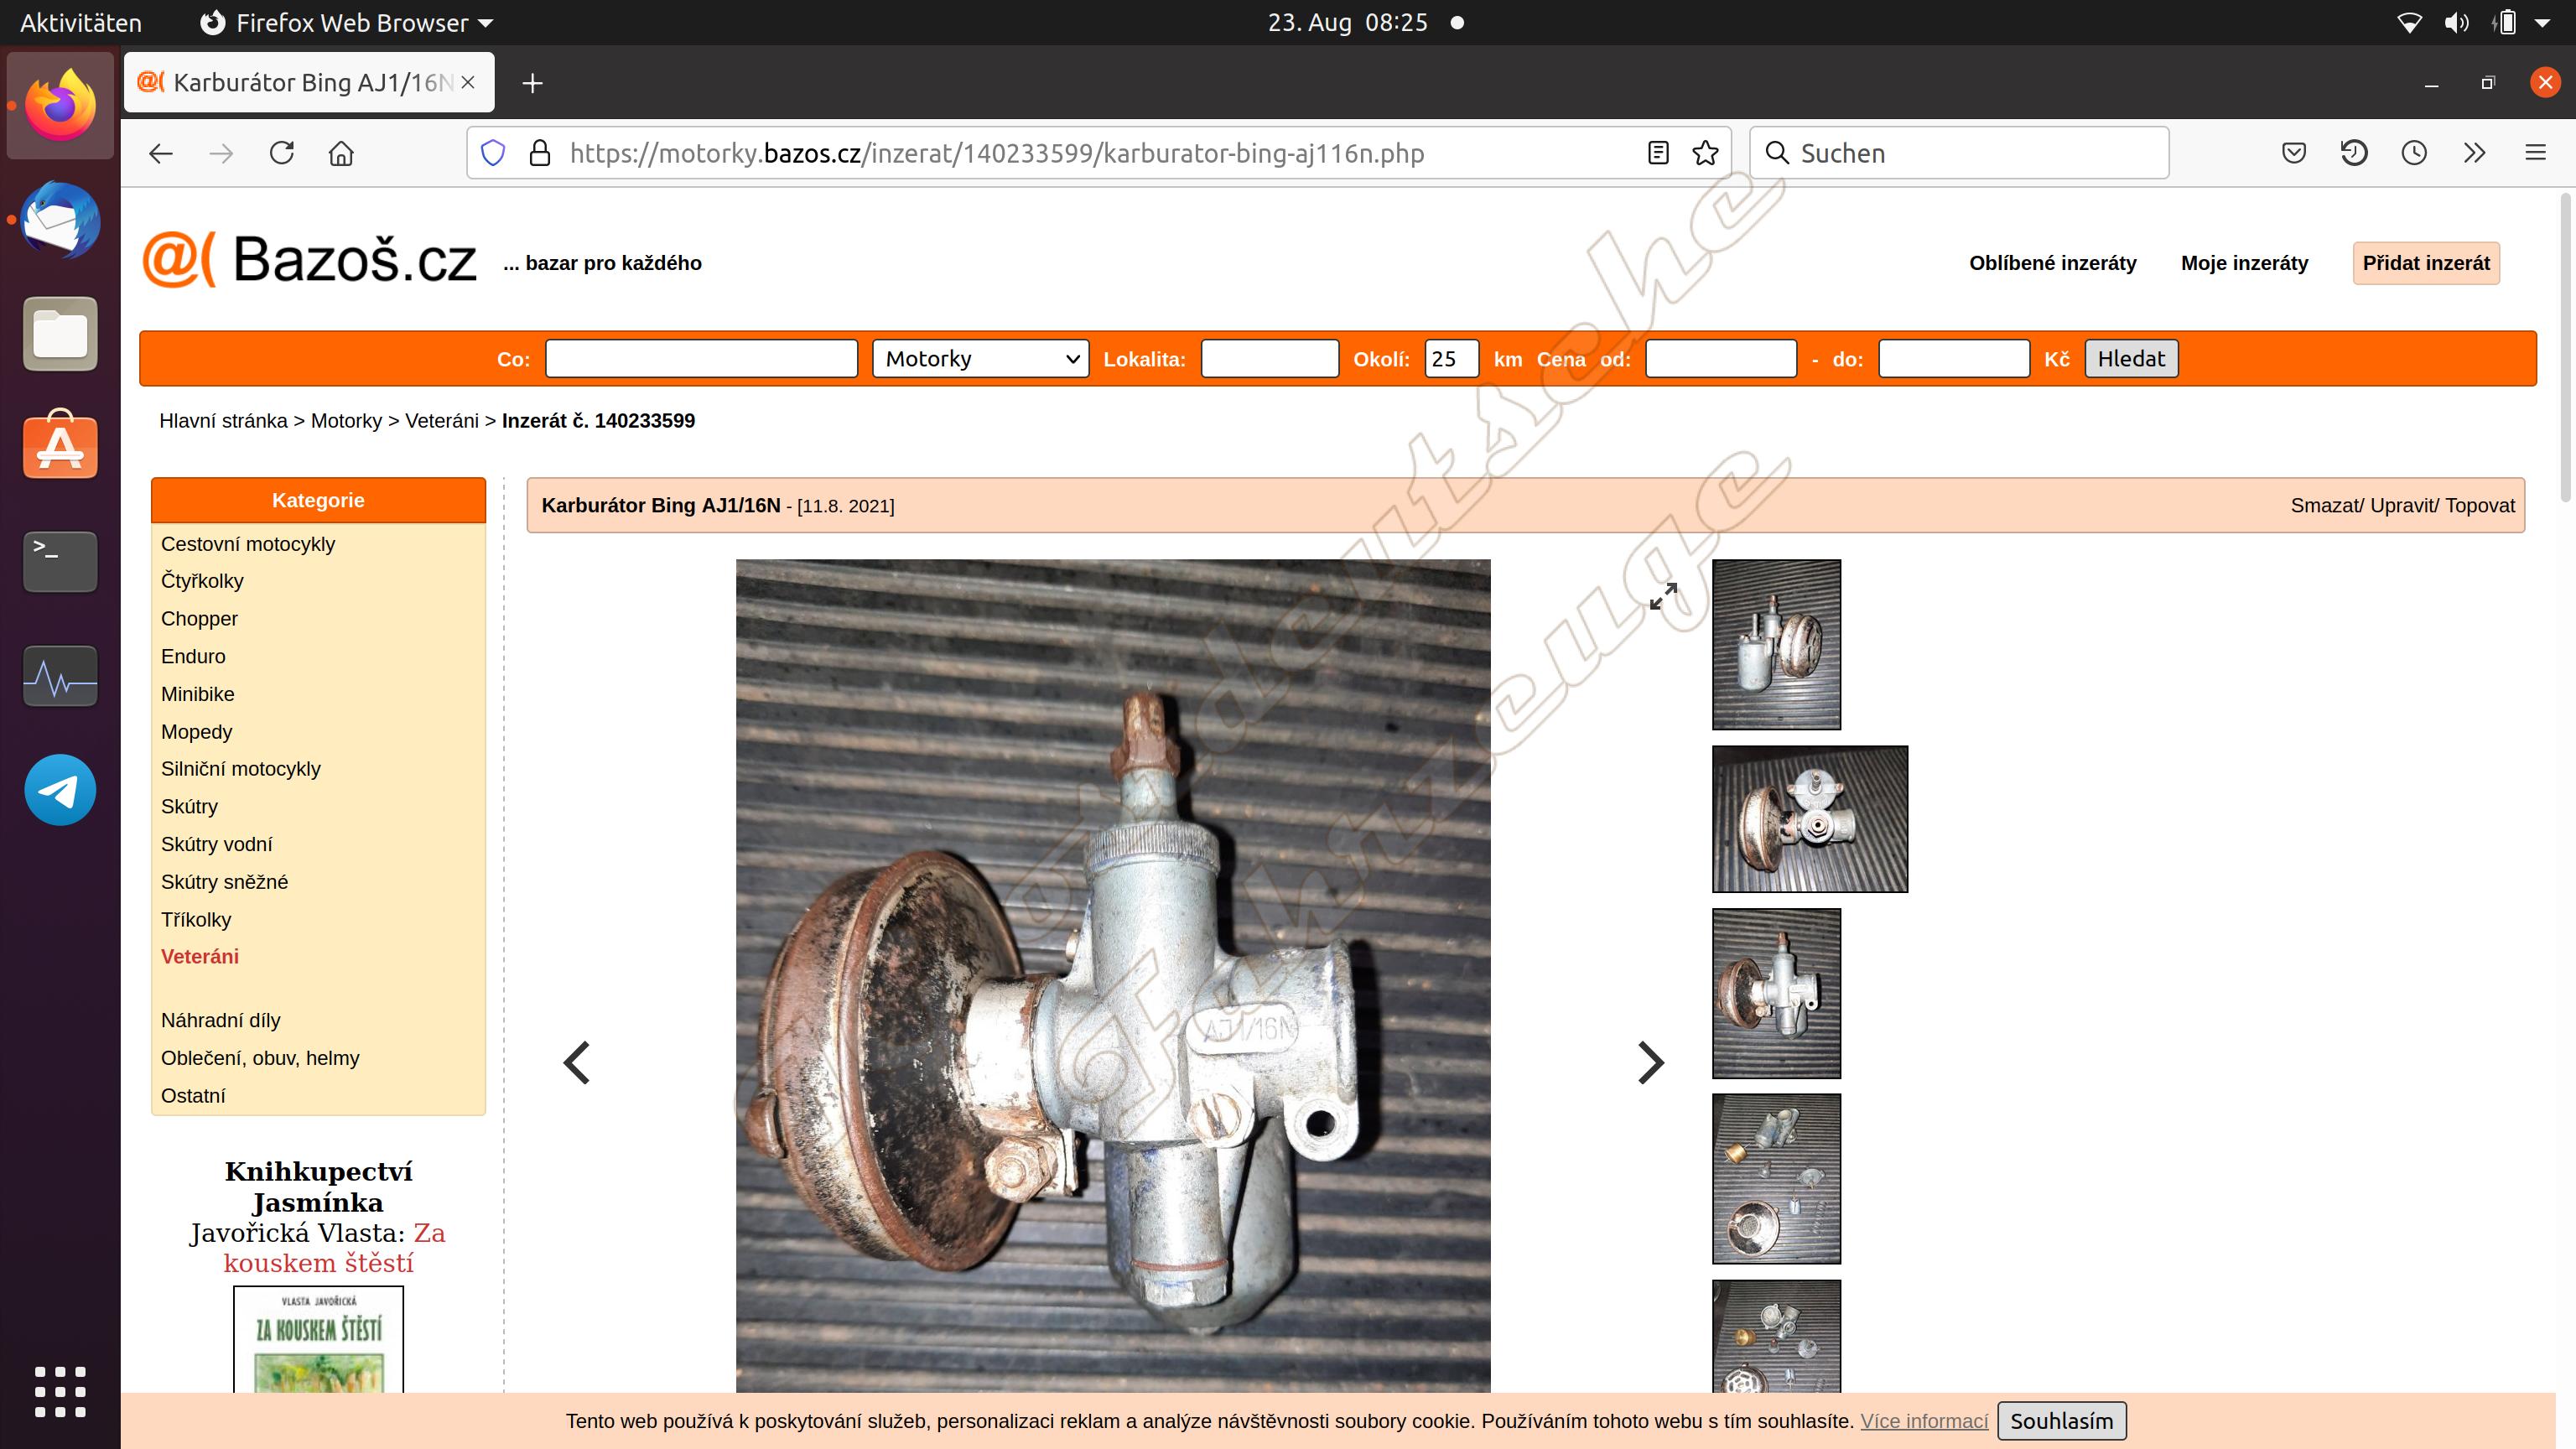2576x1449 pixels.
Task: Click Smazat/ Upravit/ Topovat link
Action: (x=2402, y=505)
